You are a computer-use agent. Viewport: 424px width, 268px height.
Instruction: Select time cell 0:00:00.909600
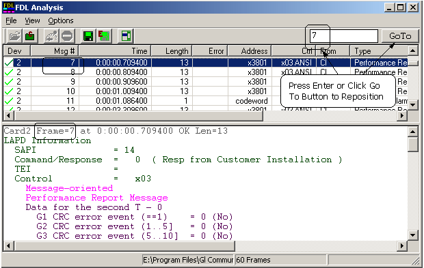click(122, 82)
